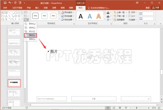Apply the blue outline Abc shape style

(x=44, y=16)
